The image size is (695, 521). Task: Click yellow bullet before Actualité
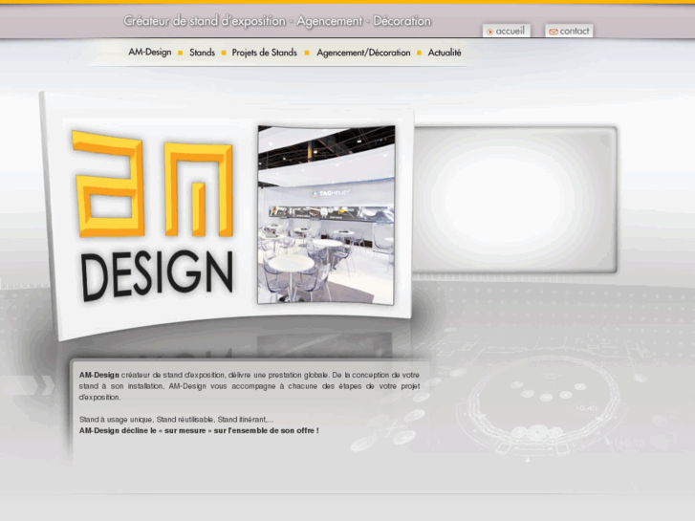point(420,54)
